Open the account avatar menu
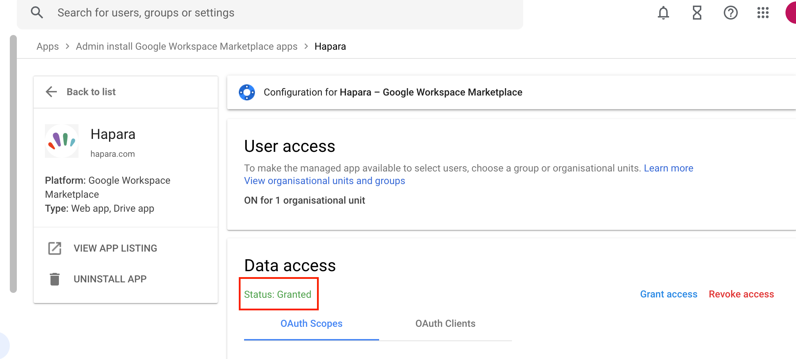Viewport: 796px width, 359px height. click(791, 13)
